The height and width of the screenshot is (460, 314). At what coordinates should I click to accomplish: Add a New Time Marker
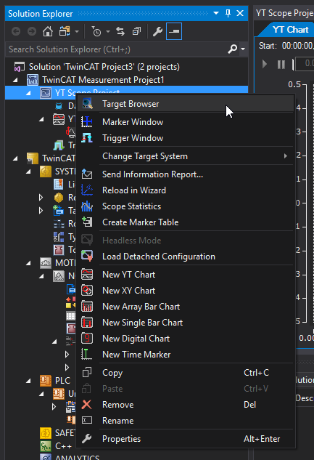[185, 355]
